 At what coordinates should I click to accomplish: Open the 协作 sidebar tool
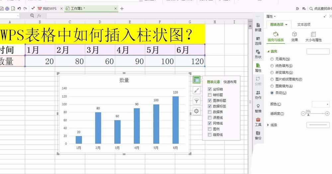click(x=258, y=95)
